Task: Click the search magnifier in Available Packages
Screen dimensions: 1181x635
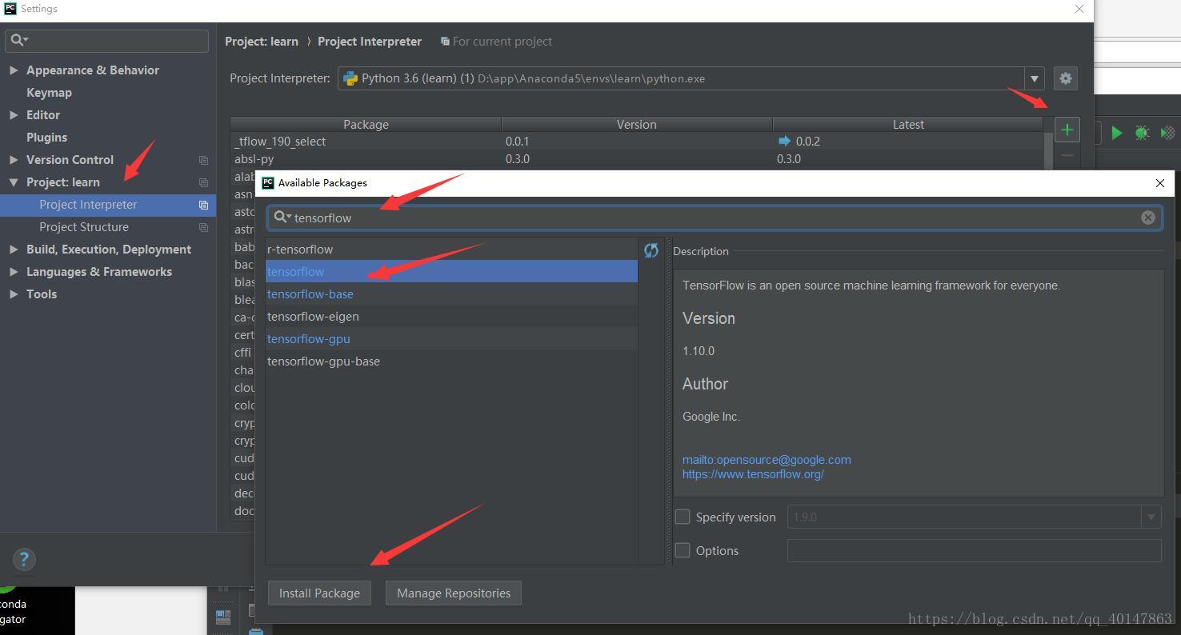Action: click(282, 218)
